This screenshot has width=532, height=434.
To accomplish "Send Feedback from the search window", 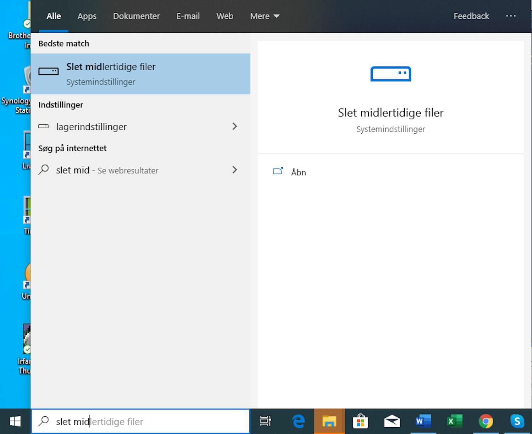I will coord(471,16).
